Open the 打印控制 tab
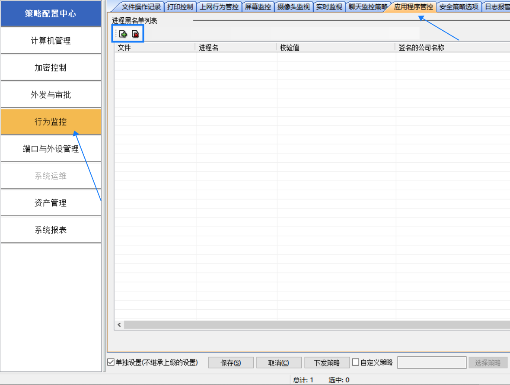The height and width of the screenshot is (385, 510). (180, 7)
